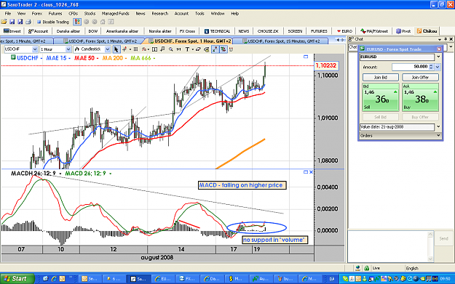Maximize the MACD panel with the blue square icon
This screenshot has width=455, height=284.
pyautogui.click(x=306, y=172)
